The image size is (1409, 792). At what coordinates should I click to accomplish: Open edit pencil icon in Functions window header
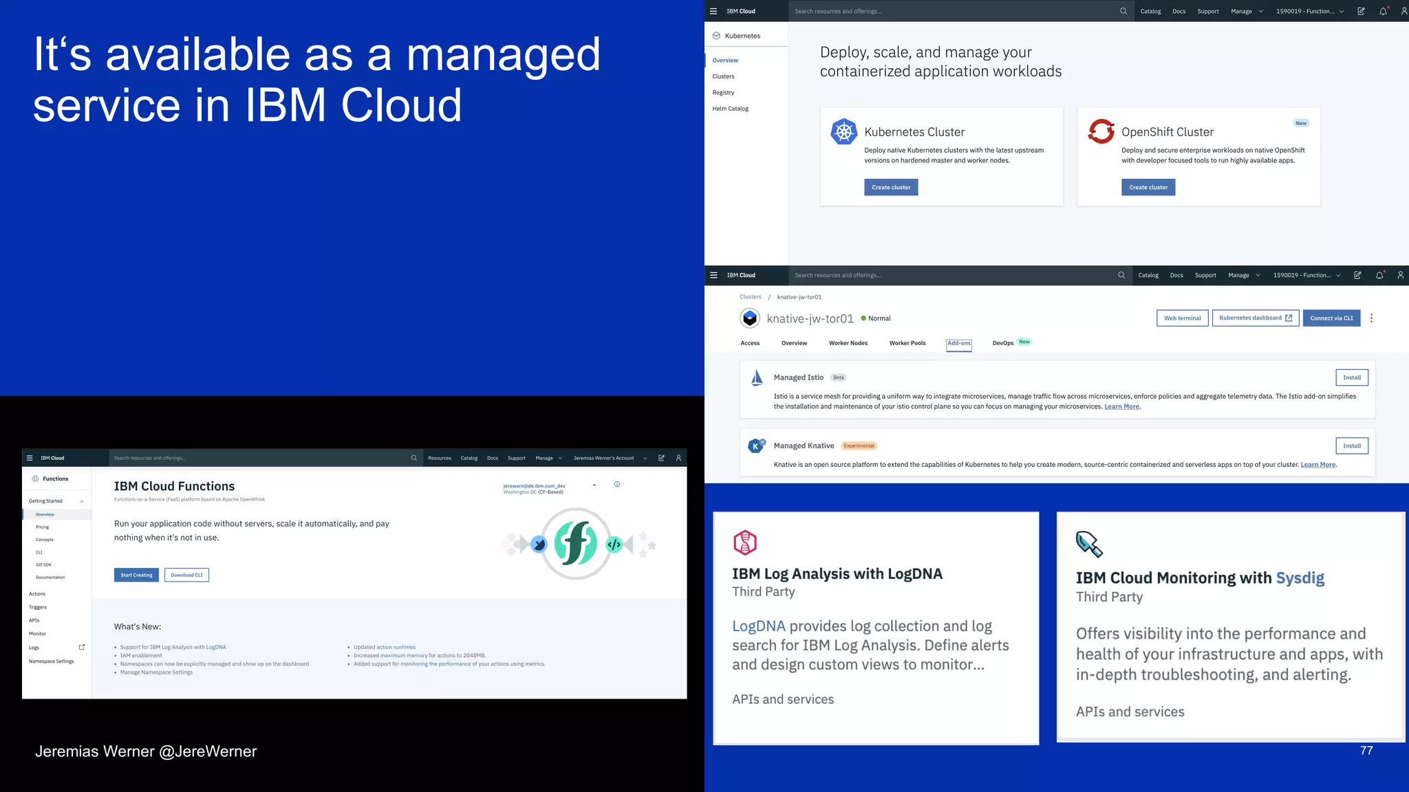tap(661, 458)
